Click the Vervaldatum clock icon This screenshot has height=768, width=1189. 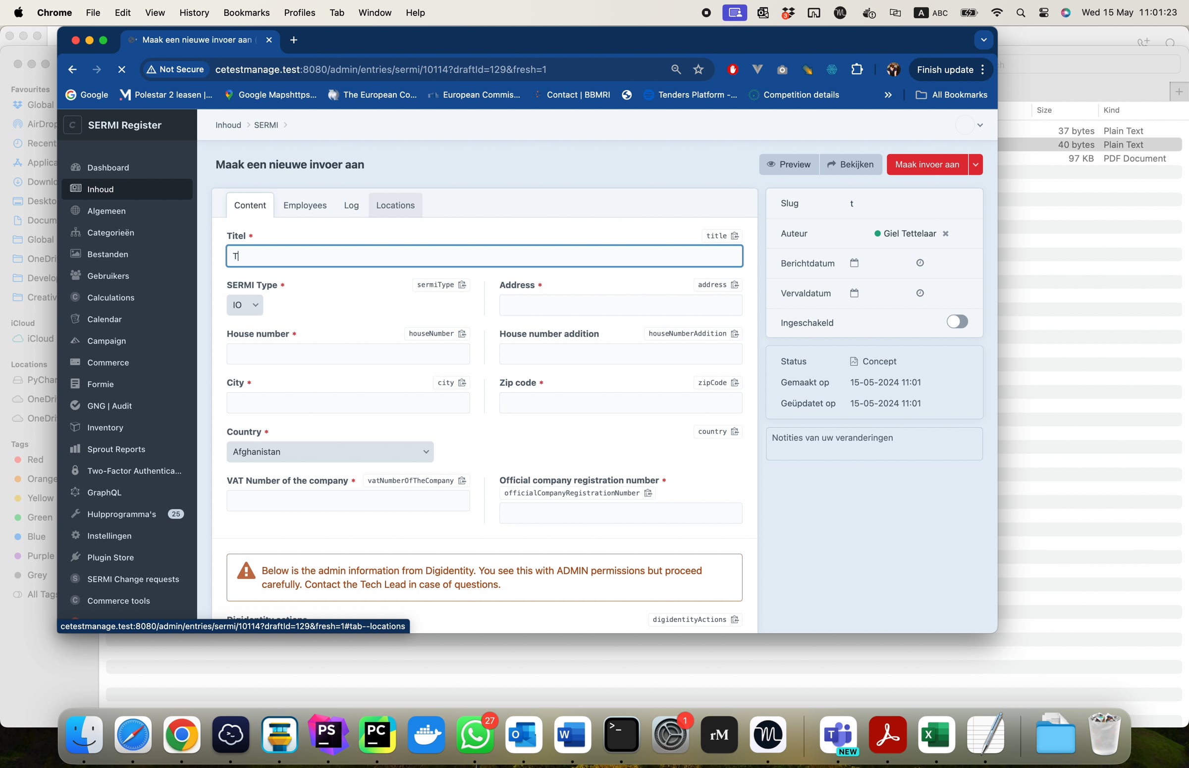pyautogui.click(x=919, y=293)
